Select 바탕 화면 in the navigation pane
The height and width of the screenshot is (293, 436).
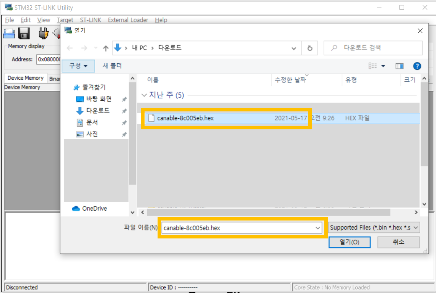point(99,99)
